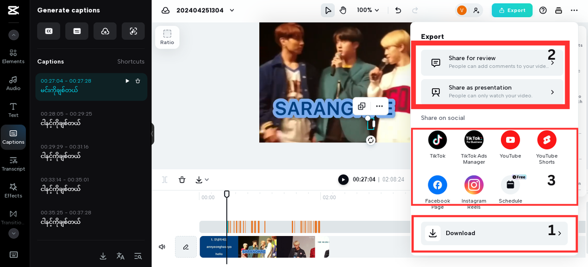Screen dimensions: 588x267
Task: Click the cloud save status icon
Action: (165, 10)
